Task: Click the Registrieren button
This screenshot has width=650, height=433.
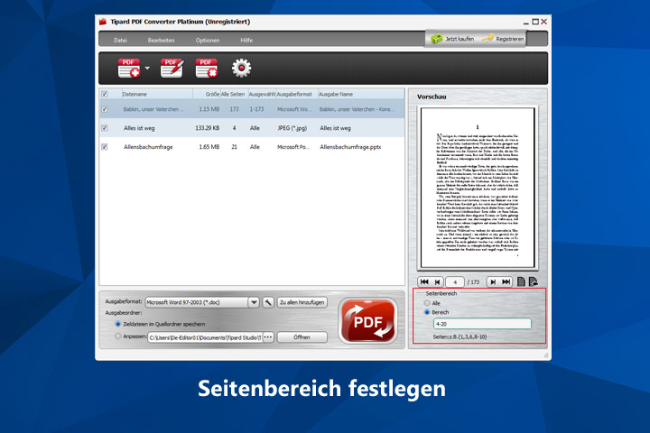Action: coord(503,39)
